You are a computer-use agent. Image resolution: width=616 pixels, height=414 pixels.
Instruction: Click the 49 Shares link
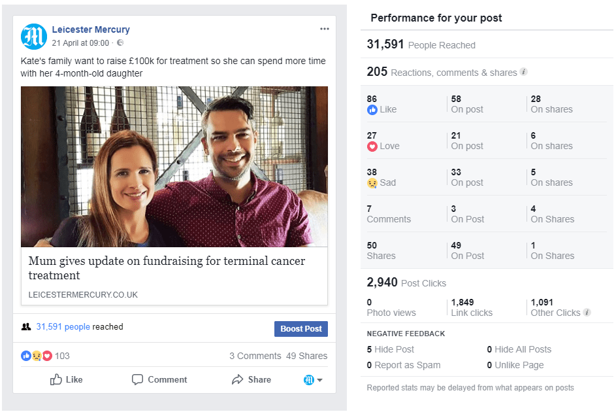click(x=307, y=356)
